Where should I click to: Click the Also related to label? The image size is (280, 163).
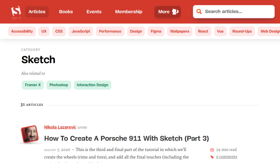point(33,74)
